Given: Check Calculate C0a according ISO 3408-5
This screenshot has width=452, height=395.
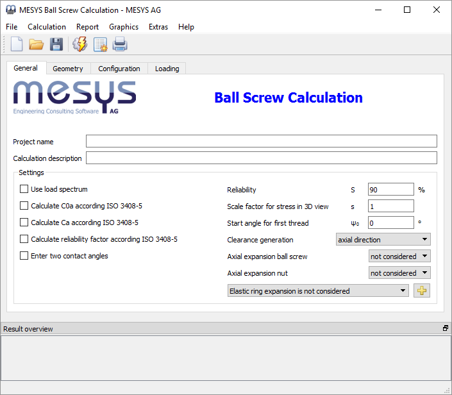Looking at the screenshot, I should pos(24,206).
